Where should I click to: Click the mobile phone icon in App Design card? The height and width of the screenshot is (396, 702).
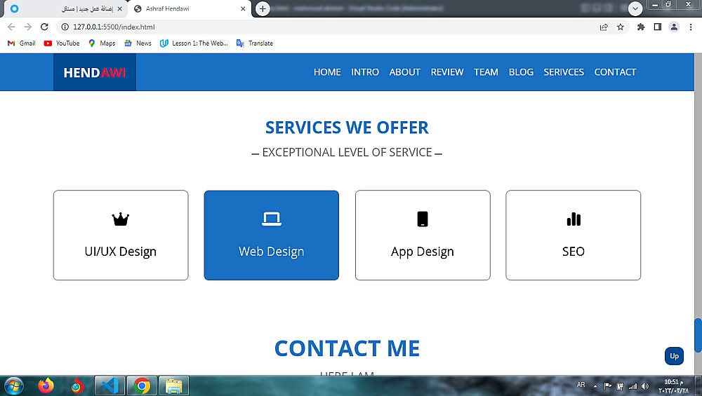pyautogui.click(x=422, y=219)
